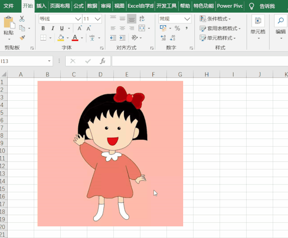Toggle Italic formatting

point(53,28)
